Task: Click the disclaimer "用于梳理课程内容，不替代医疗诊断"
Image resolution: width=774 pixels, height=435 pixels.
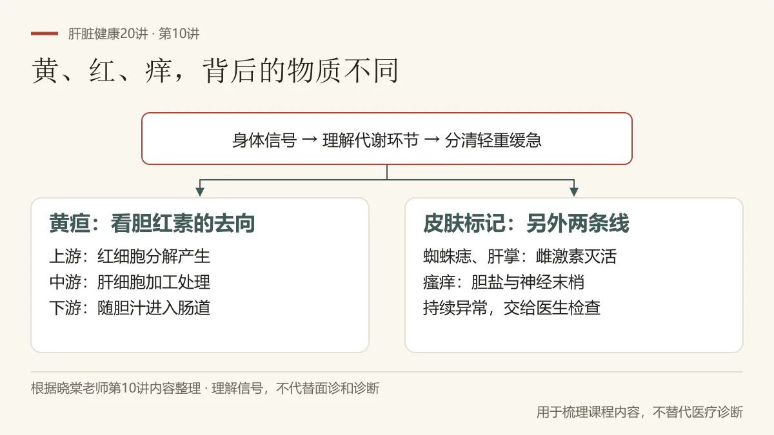Action: point(640,412)
